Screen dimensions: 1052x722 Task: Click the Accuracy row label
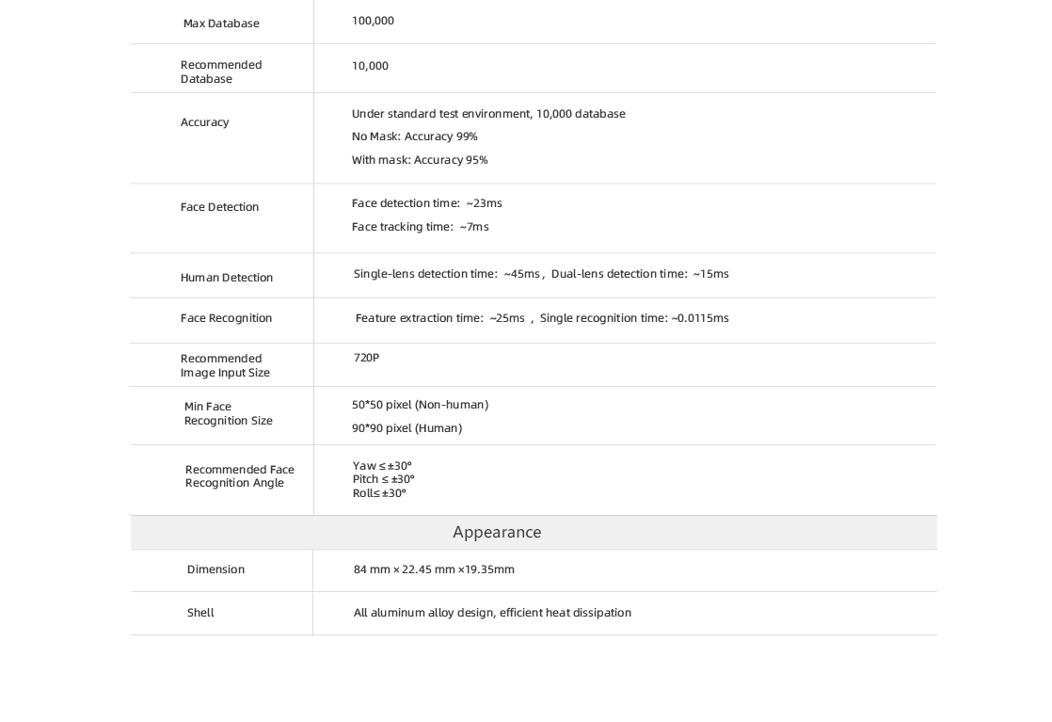[204, 122]
